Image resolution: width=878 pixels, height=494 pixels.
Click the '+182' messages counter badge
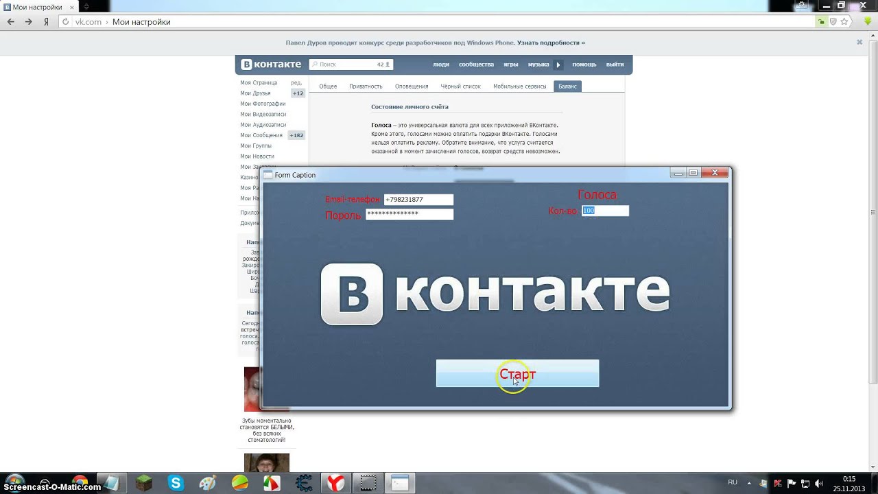tap(296, 135)
